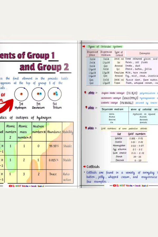Image resolution: width=158 pixels, height=237 pixels.
Task: Click the YouTube icon in right page footer
Action: (115, 185)
